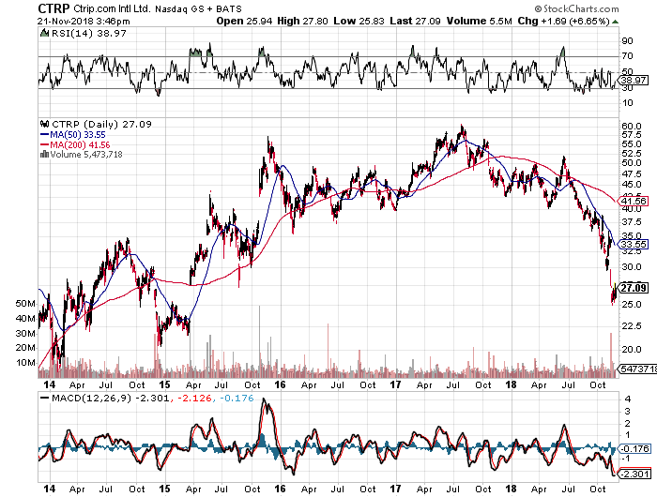
Task: Click the 17 year label on the price chart axis
Action: tap(395, 384)
